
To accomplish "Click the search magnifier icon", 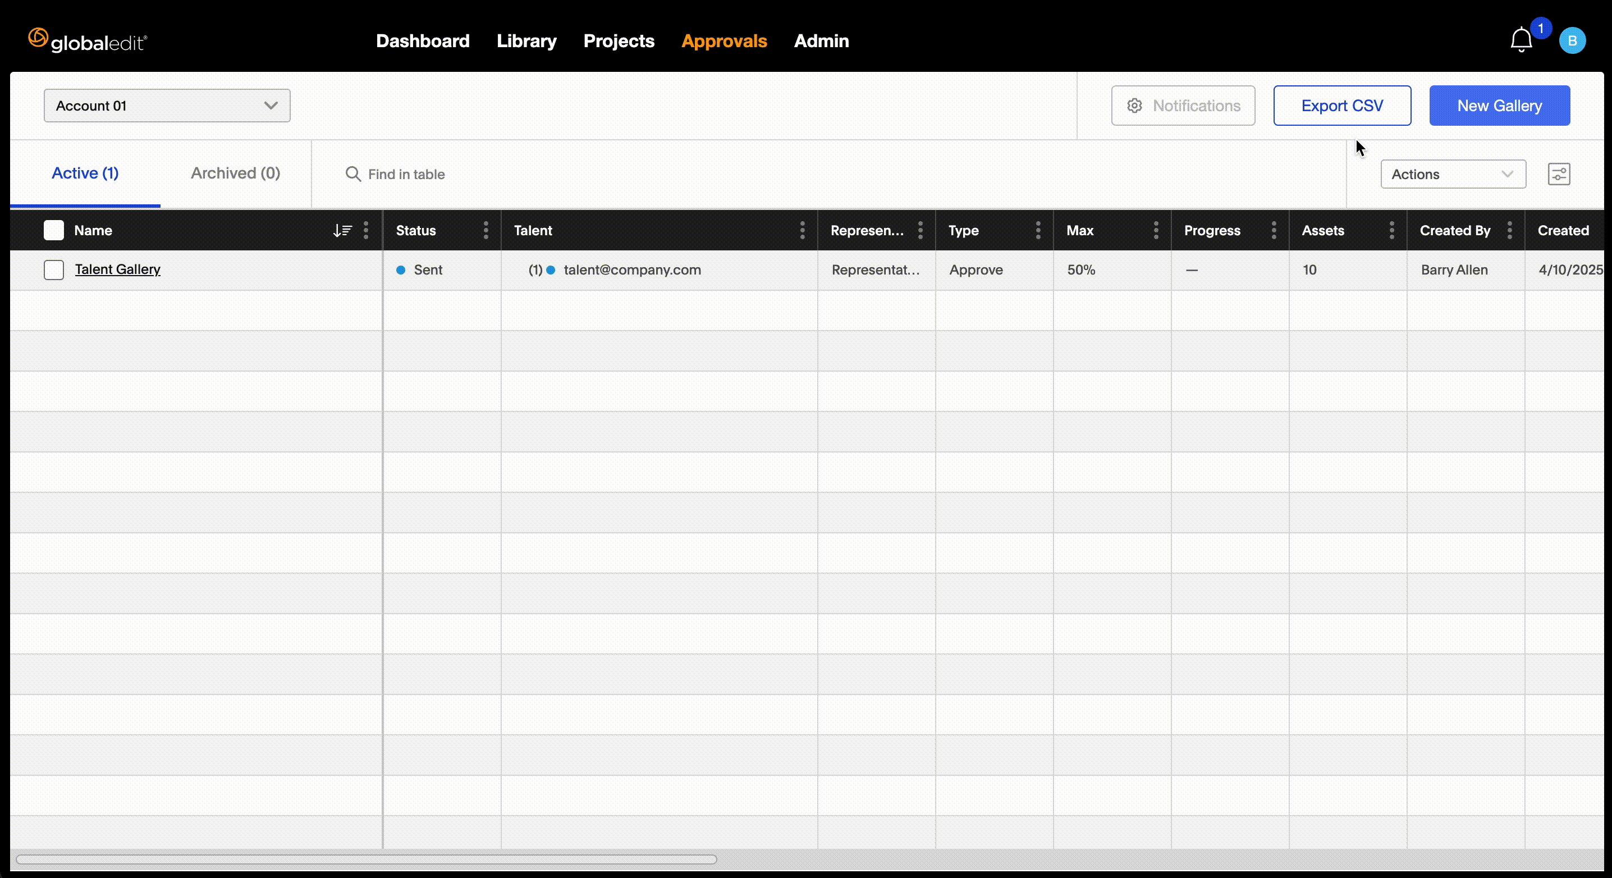I will coord(353,174).
